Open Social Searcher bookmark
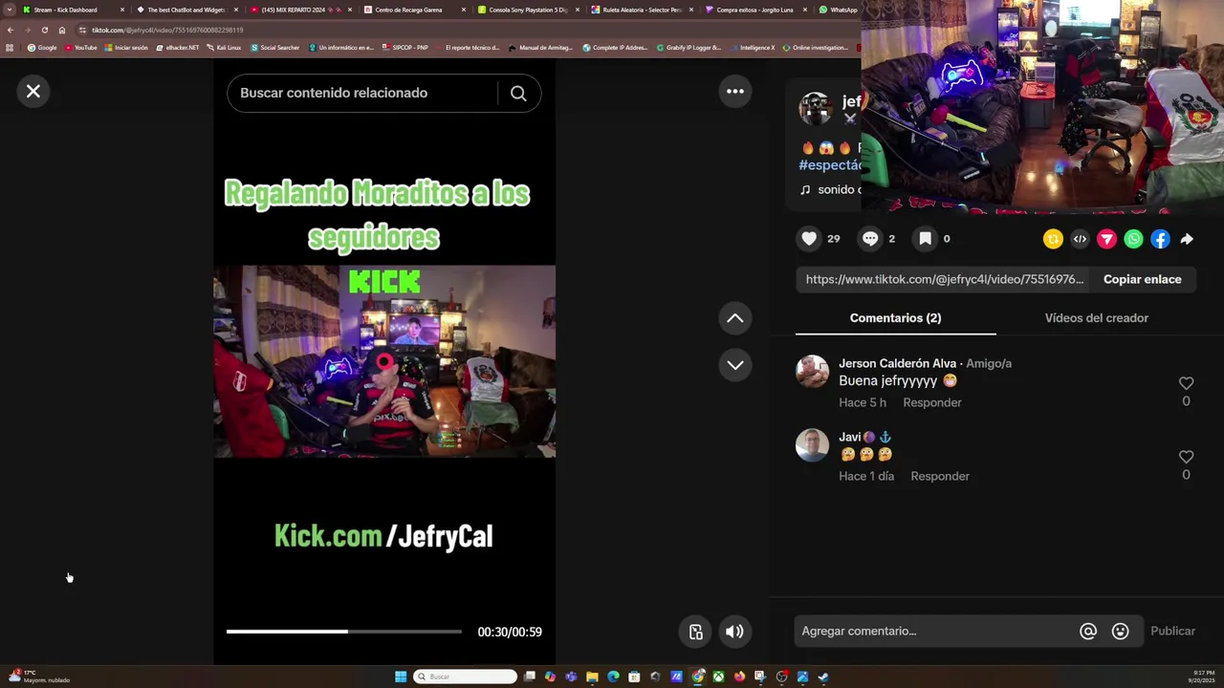1224x688 pixels. (x=275, y=47)
